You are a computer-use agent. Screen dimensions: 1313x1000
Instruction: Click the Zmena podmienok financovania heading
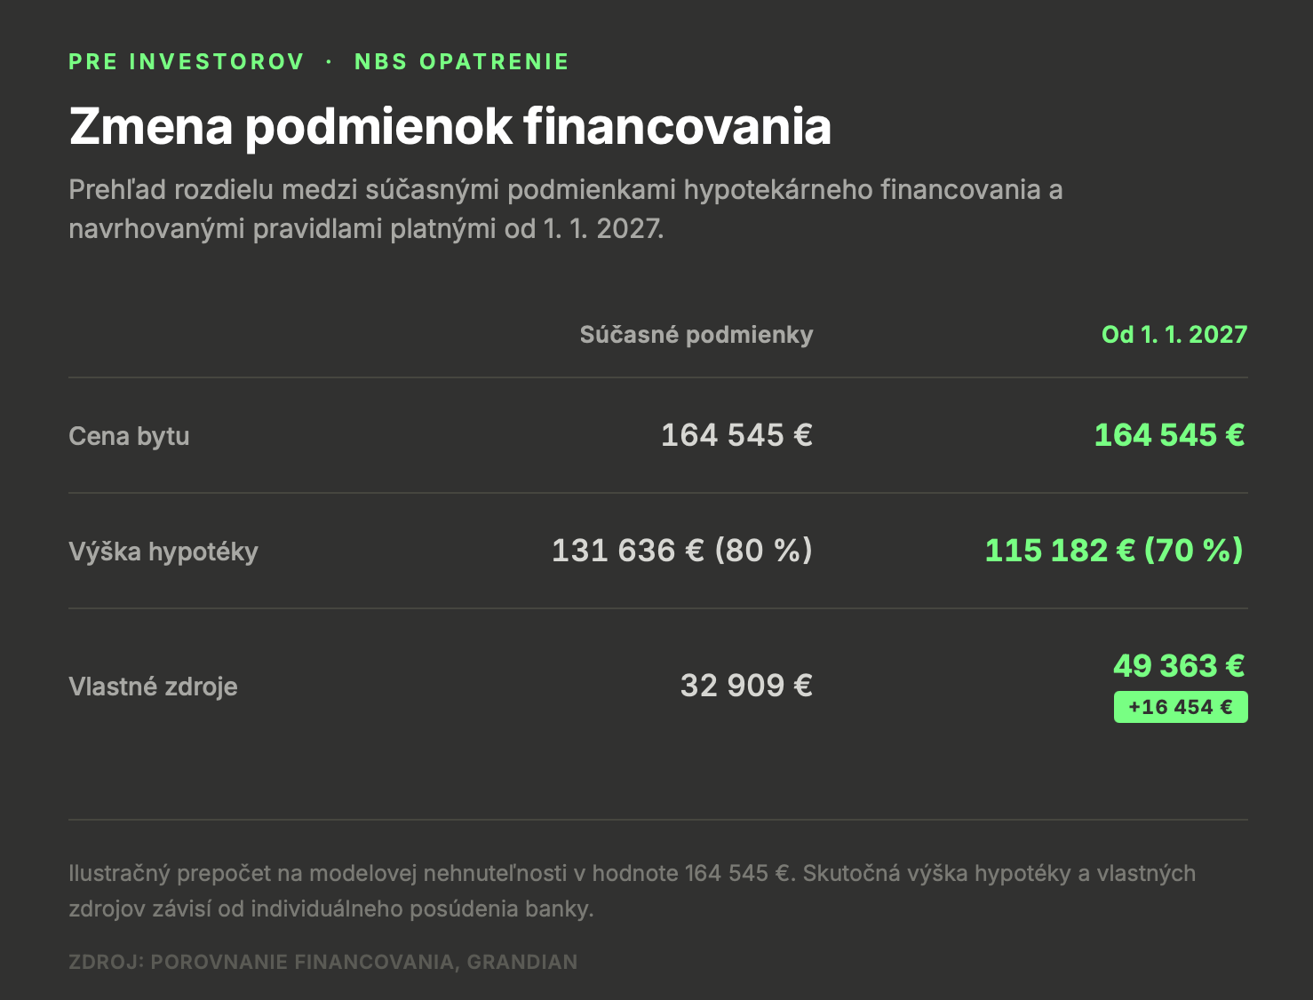(450, 126)
